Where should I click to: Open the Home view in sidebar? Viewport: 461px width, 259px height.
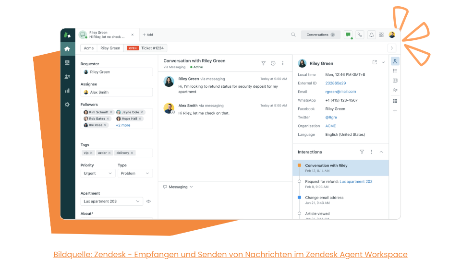point(67,49)
